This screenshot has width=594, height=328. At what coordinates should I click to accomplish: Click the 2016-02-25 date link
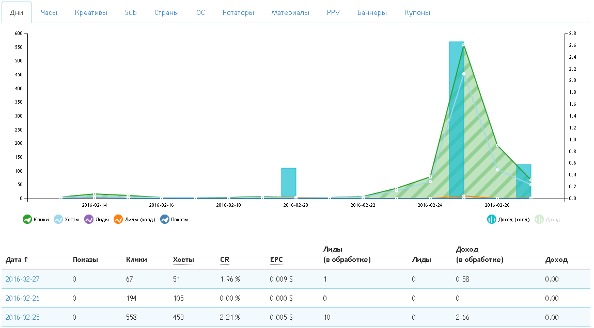[22, 317]
